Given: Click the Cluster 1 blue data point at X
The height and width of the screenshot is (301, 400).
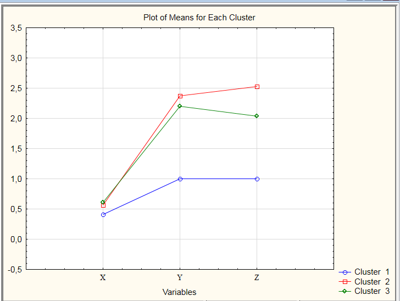Looking at the screenshot, I should click(x=103, y=215).
